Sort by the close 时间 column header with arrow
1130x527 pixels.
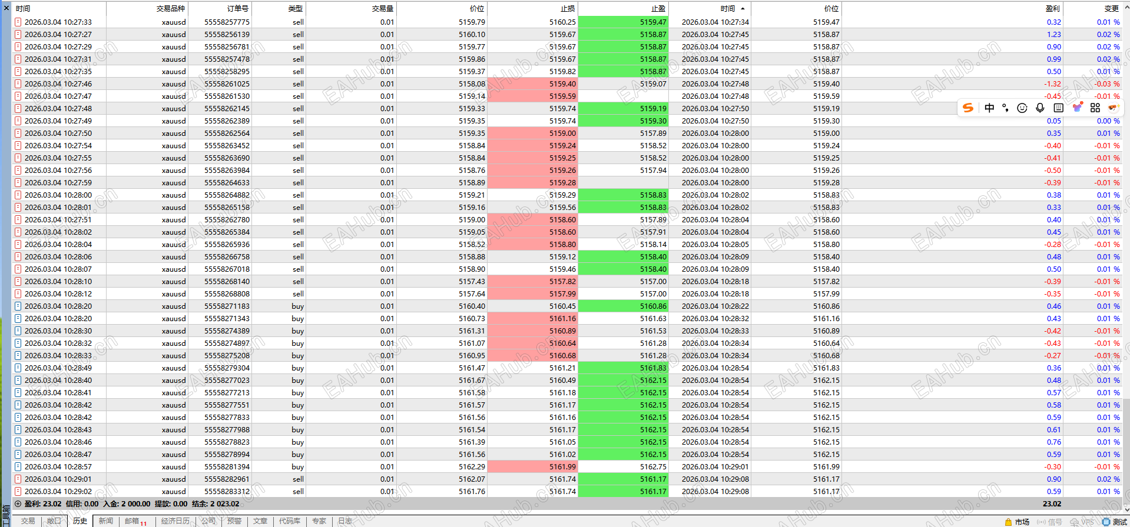point(710,9)
